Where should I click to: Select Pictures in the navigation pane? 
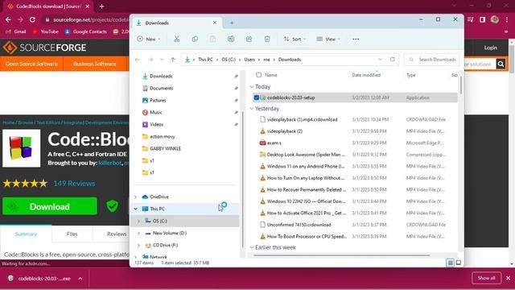pos(158,100)
